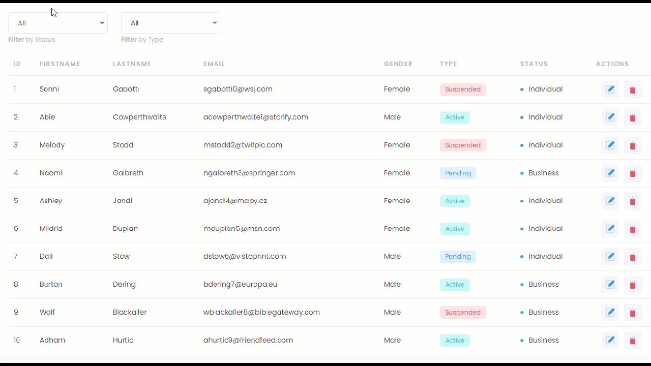The height and width of the screenshot is (366, 651).
Task: Remove the Naomi Galbreth row
Action: [633, 173]
